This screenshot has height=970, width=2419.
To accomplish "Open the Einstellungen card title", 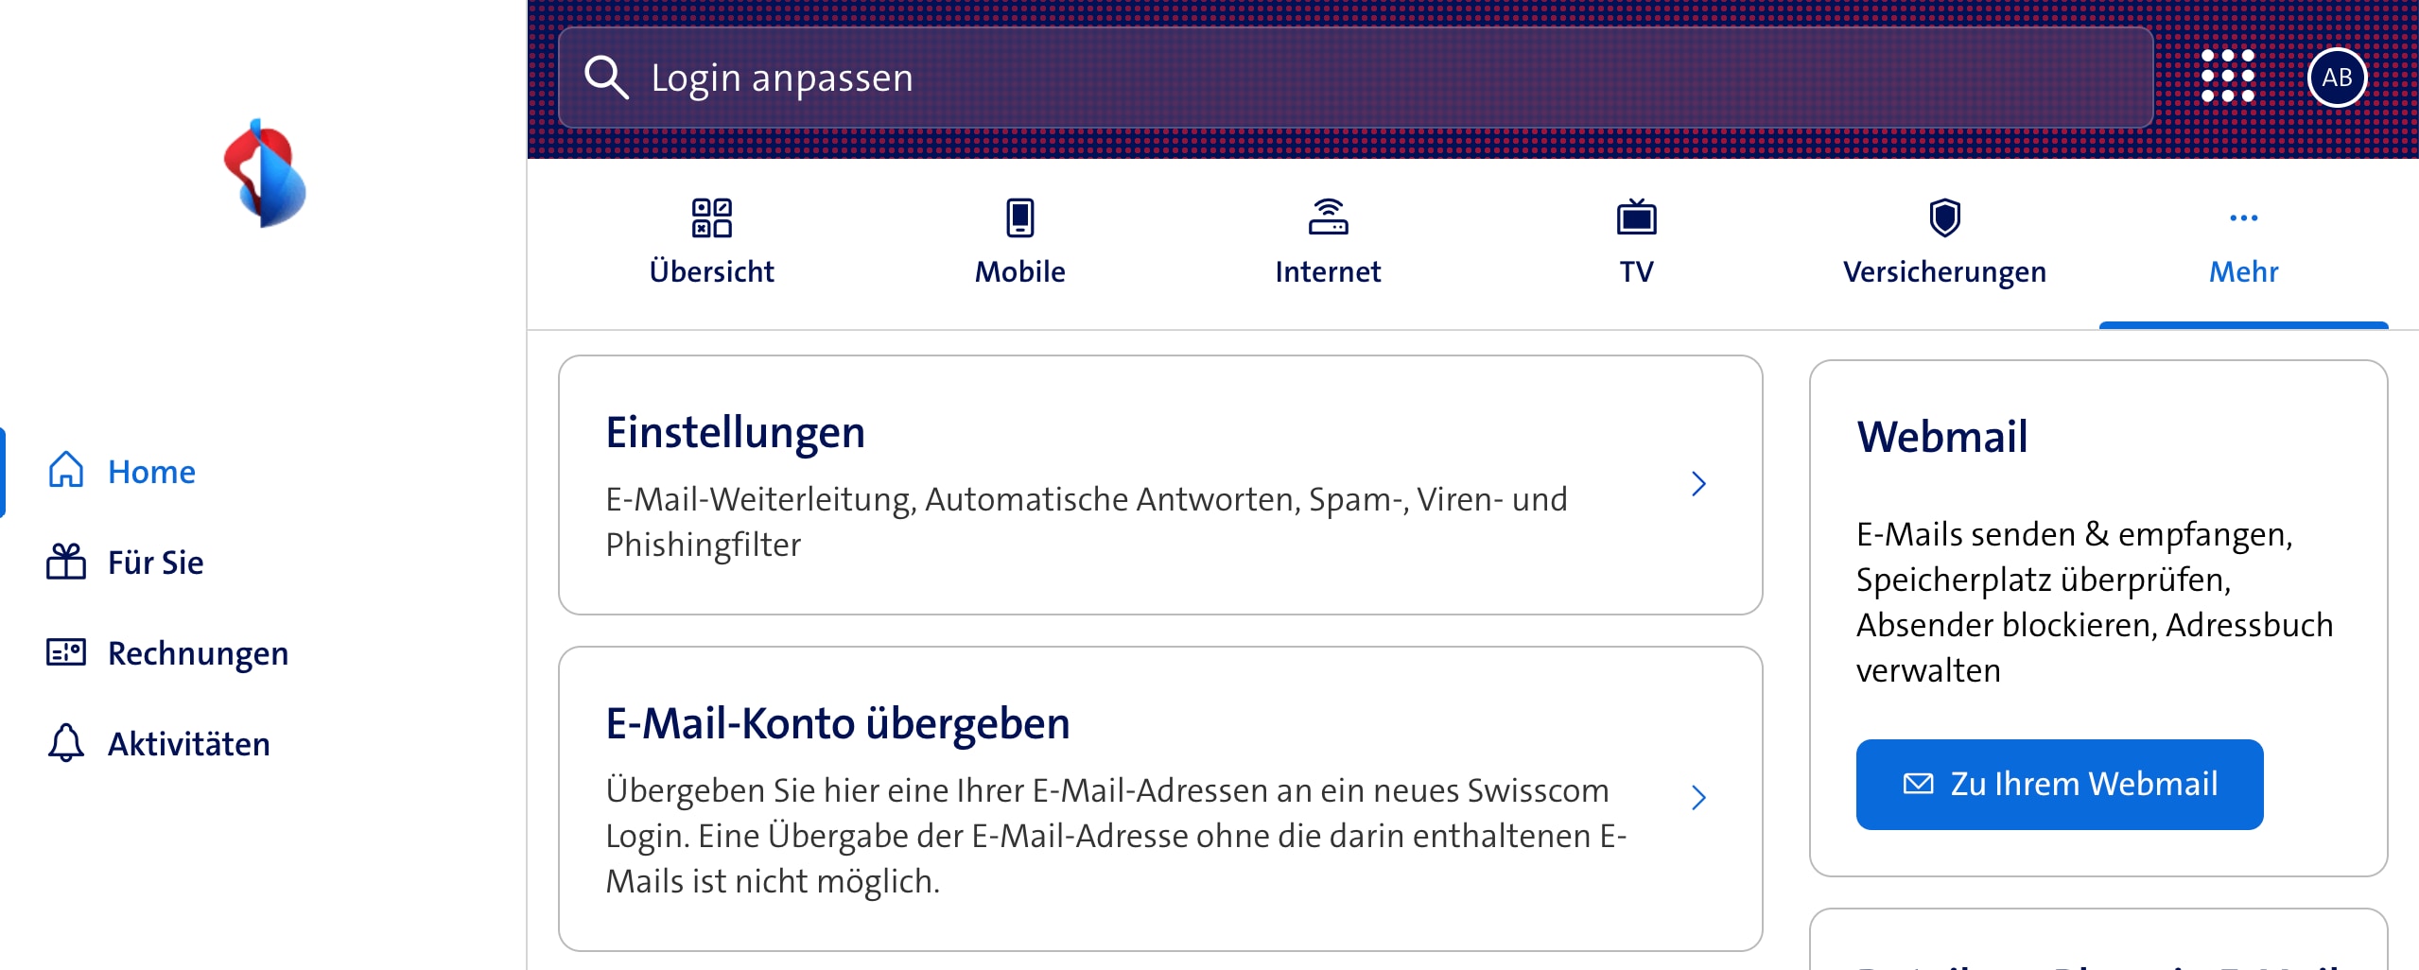I will tap(735, 433).
